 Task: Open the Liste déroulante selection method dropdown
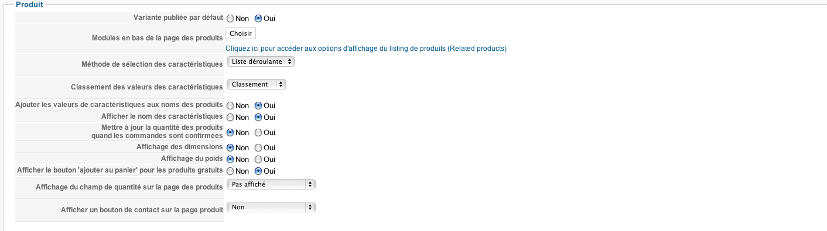click(261, 61)
